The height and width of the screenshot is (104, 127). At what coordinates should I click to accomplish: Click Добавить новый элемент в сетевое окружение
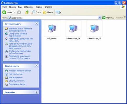[20, 30]
